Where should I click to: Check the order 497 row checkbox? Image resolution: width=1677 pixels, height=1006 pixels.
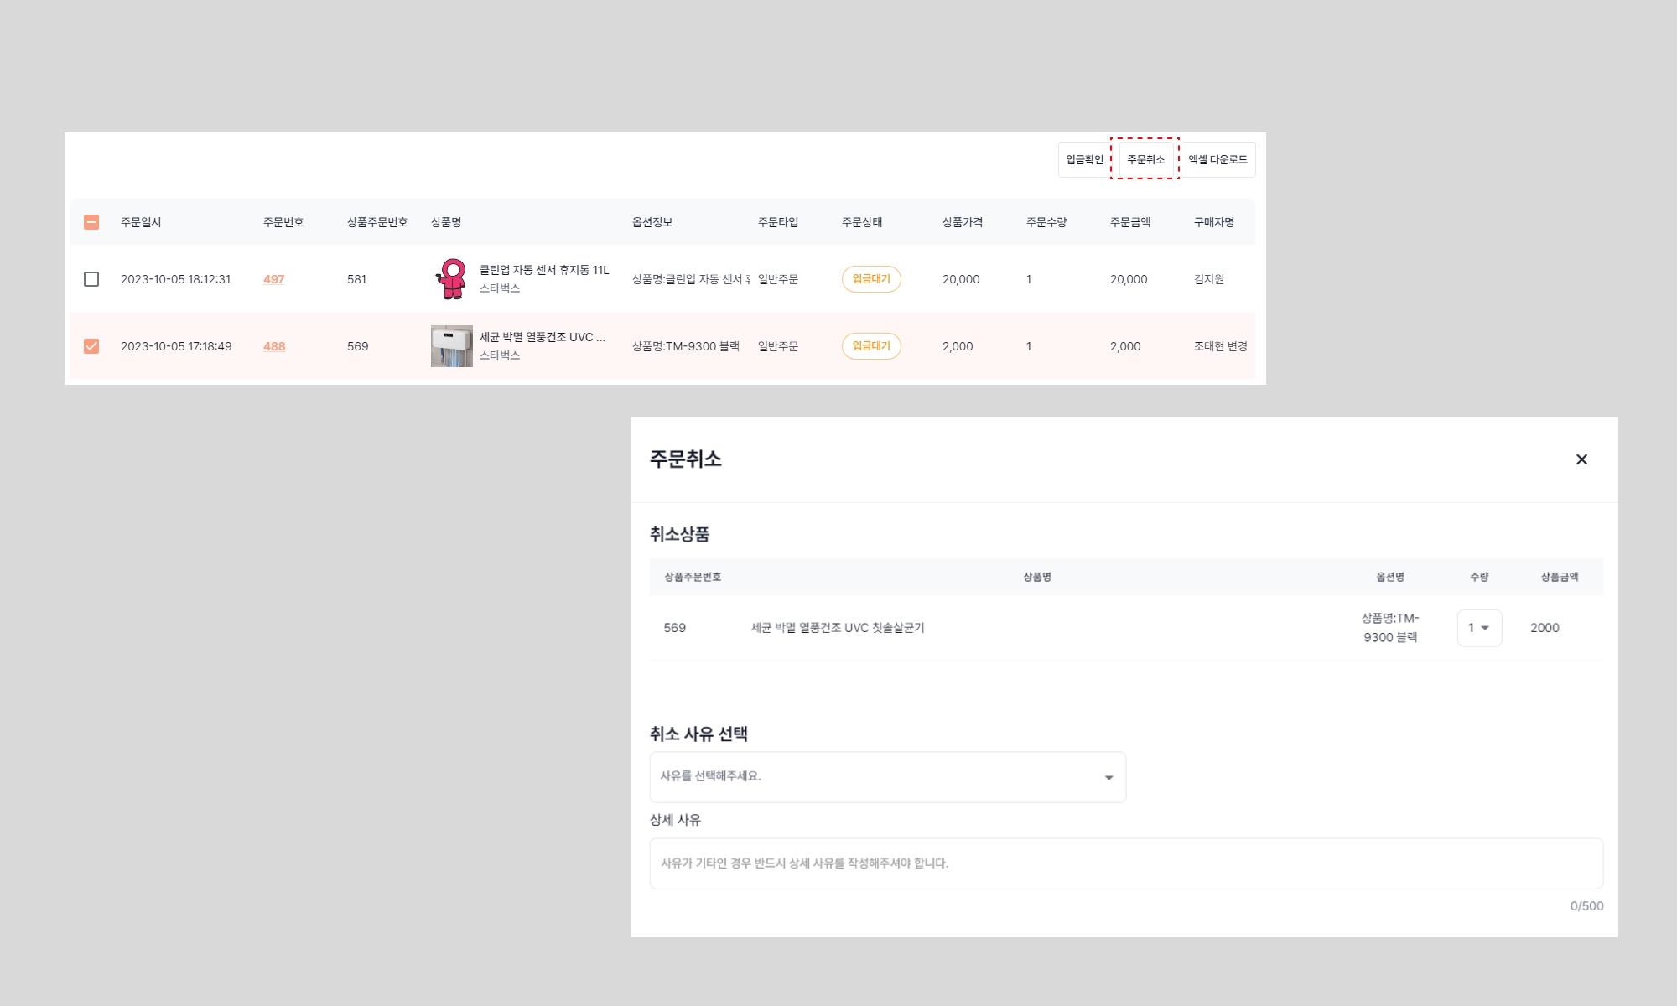[91, 279]
